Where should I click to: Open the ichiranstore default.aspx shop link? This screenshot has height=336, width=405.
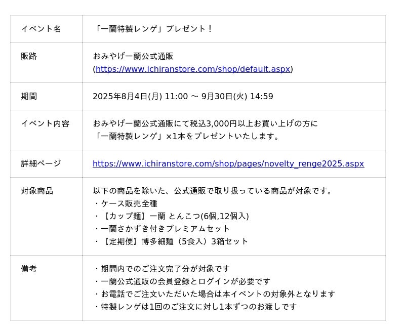(193, 69)
